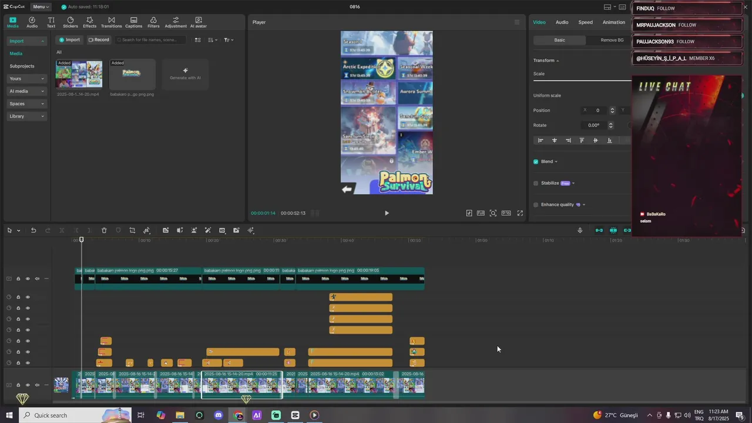Open the Captions tab
Screen dimensions: 752x423
tap(133, 22)
